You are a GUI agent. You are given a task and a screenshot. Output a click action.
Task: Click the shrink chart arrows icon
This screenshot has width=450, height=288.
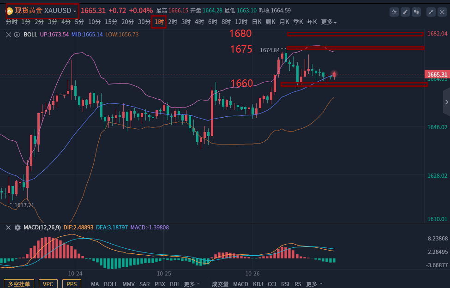[431, 12]
